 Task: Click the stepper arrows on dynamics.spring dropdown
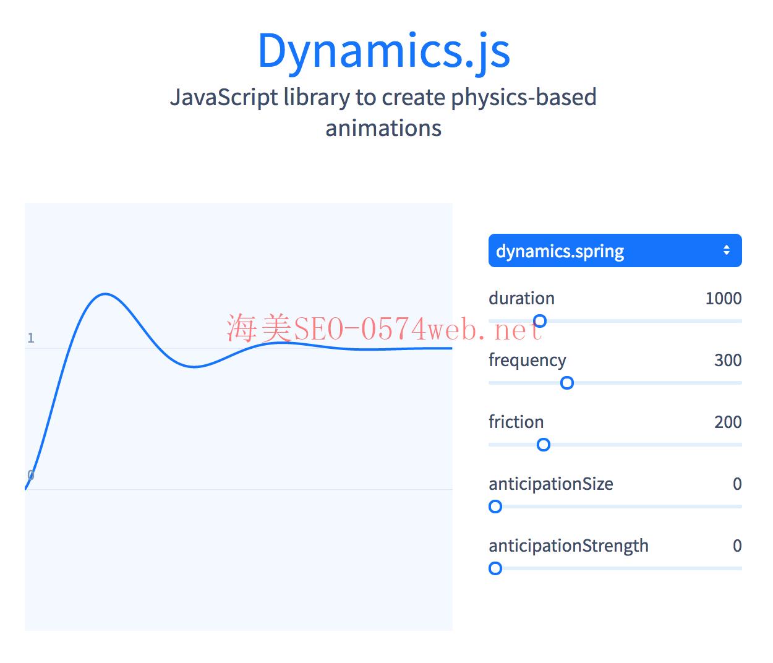(x=727, y=250)
